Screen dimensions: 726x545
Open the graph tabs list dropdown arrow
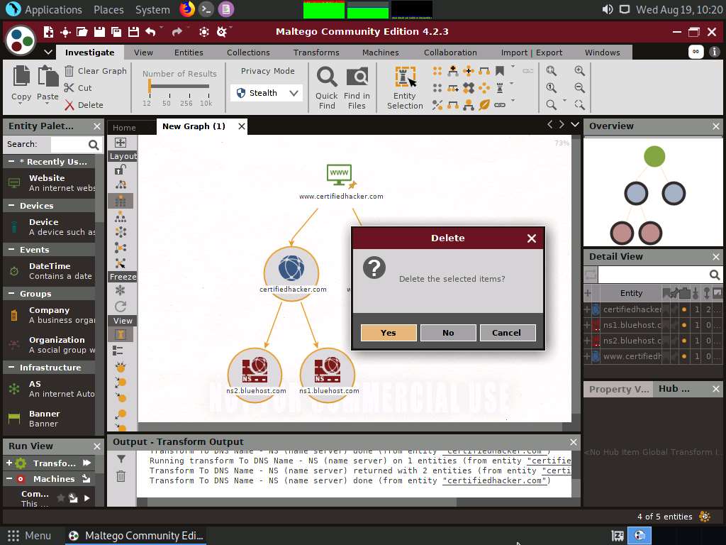pyautogui.click(x=575, y=124)
